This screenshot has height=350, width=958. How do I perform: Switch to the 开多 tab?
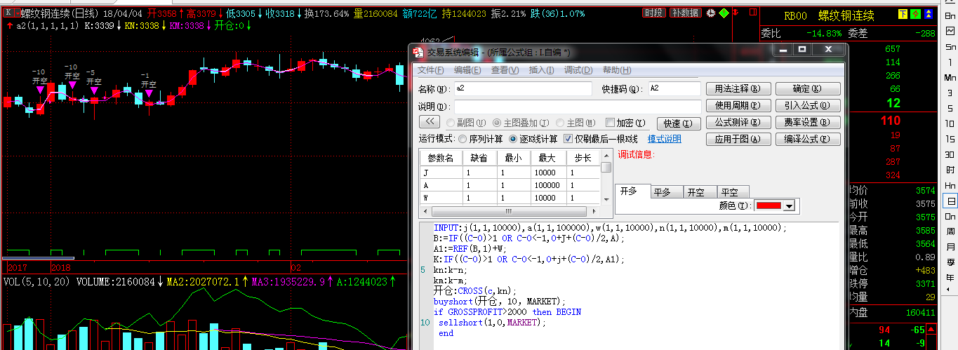tap(632, 191)
